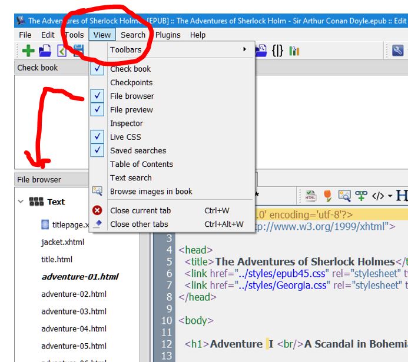Click the </head> tag on line 8
Screen dimensions: 408x362
197,297
